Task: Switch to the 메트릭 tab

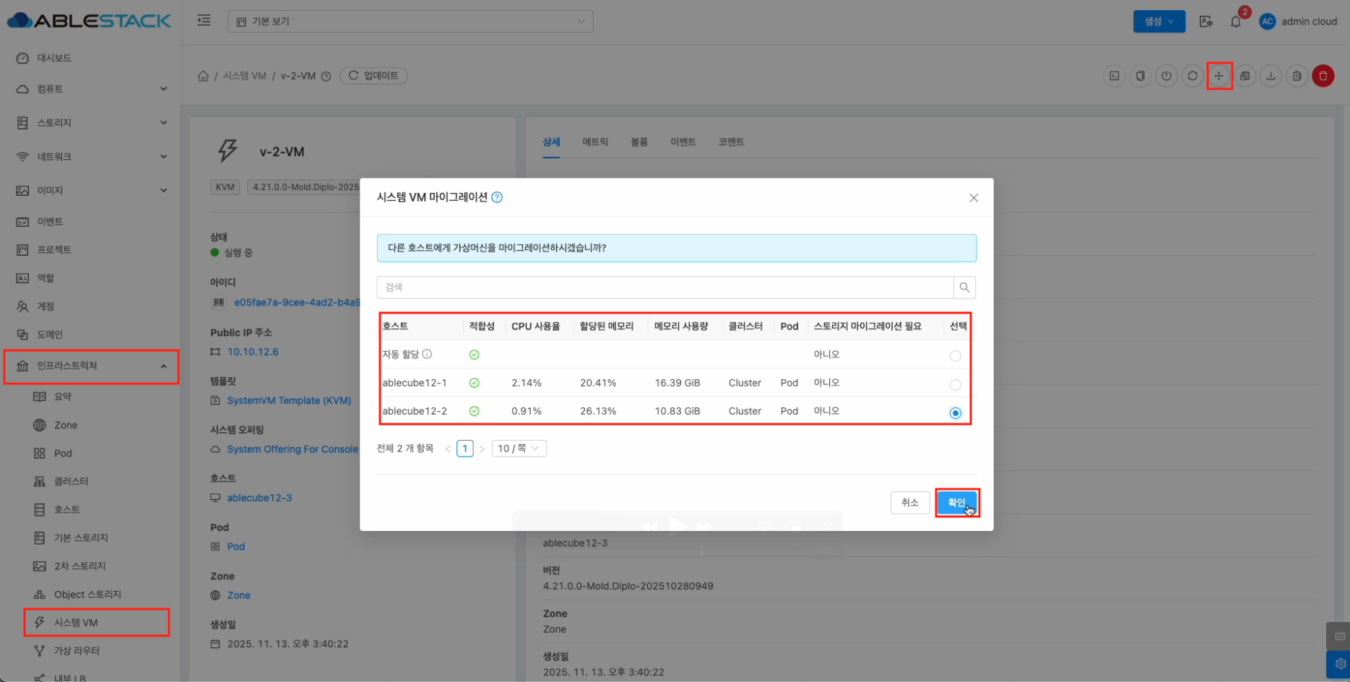Action: tap(595, 142)
